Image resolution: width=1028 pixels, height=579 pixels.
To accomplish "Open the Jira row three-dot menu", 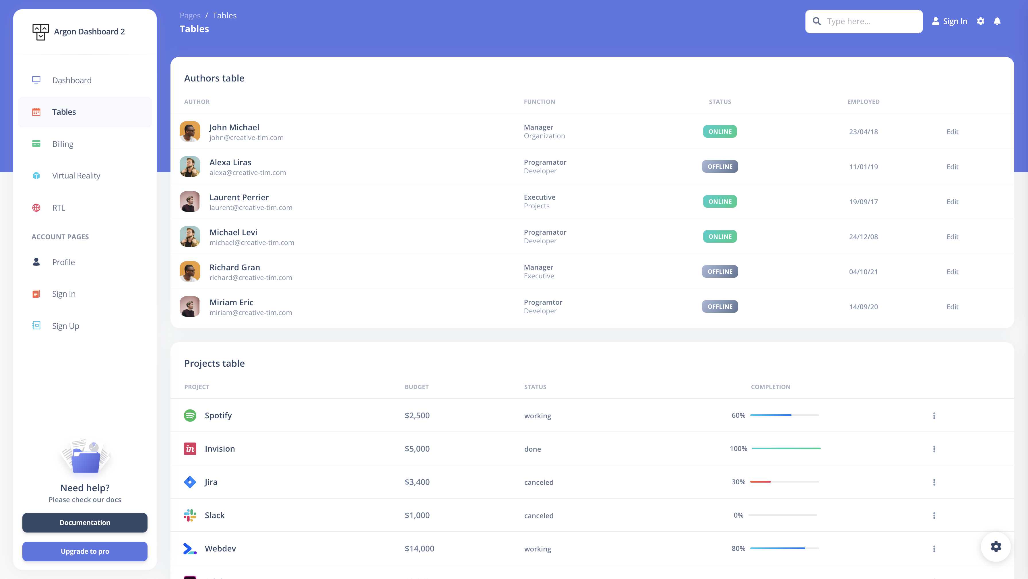I will tap(934, 482).
